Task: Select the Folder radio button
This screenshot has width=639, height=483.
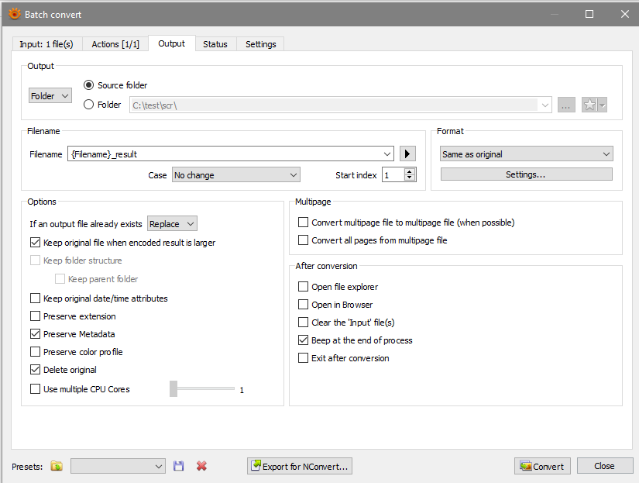Action: point(89,105)
